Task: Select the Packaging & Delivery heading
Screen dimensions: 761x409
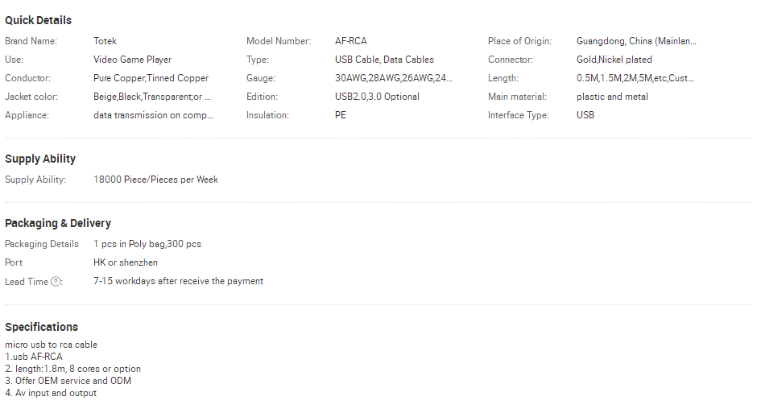Action: coord(58,223)
